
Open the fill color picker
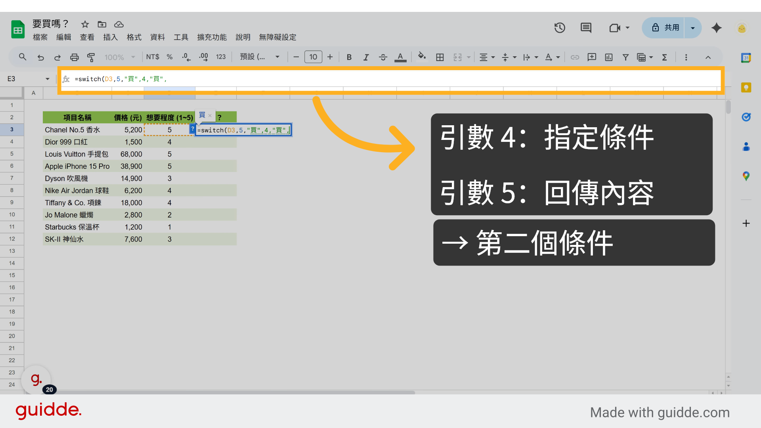click(x=422, y=57)
